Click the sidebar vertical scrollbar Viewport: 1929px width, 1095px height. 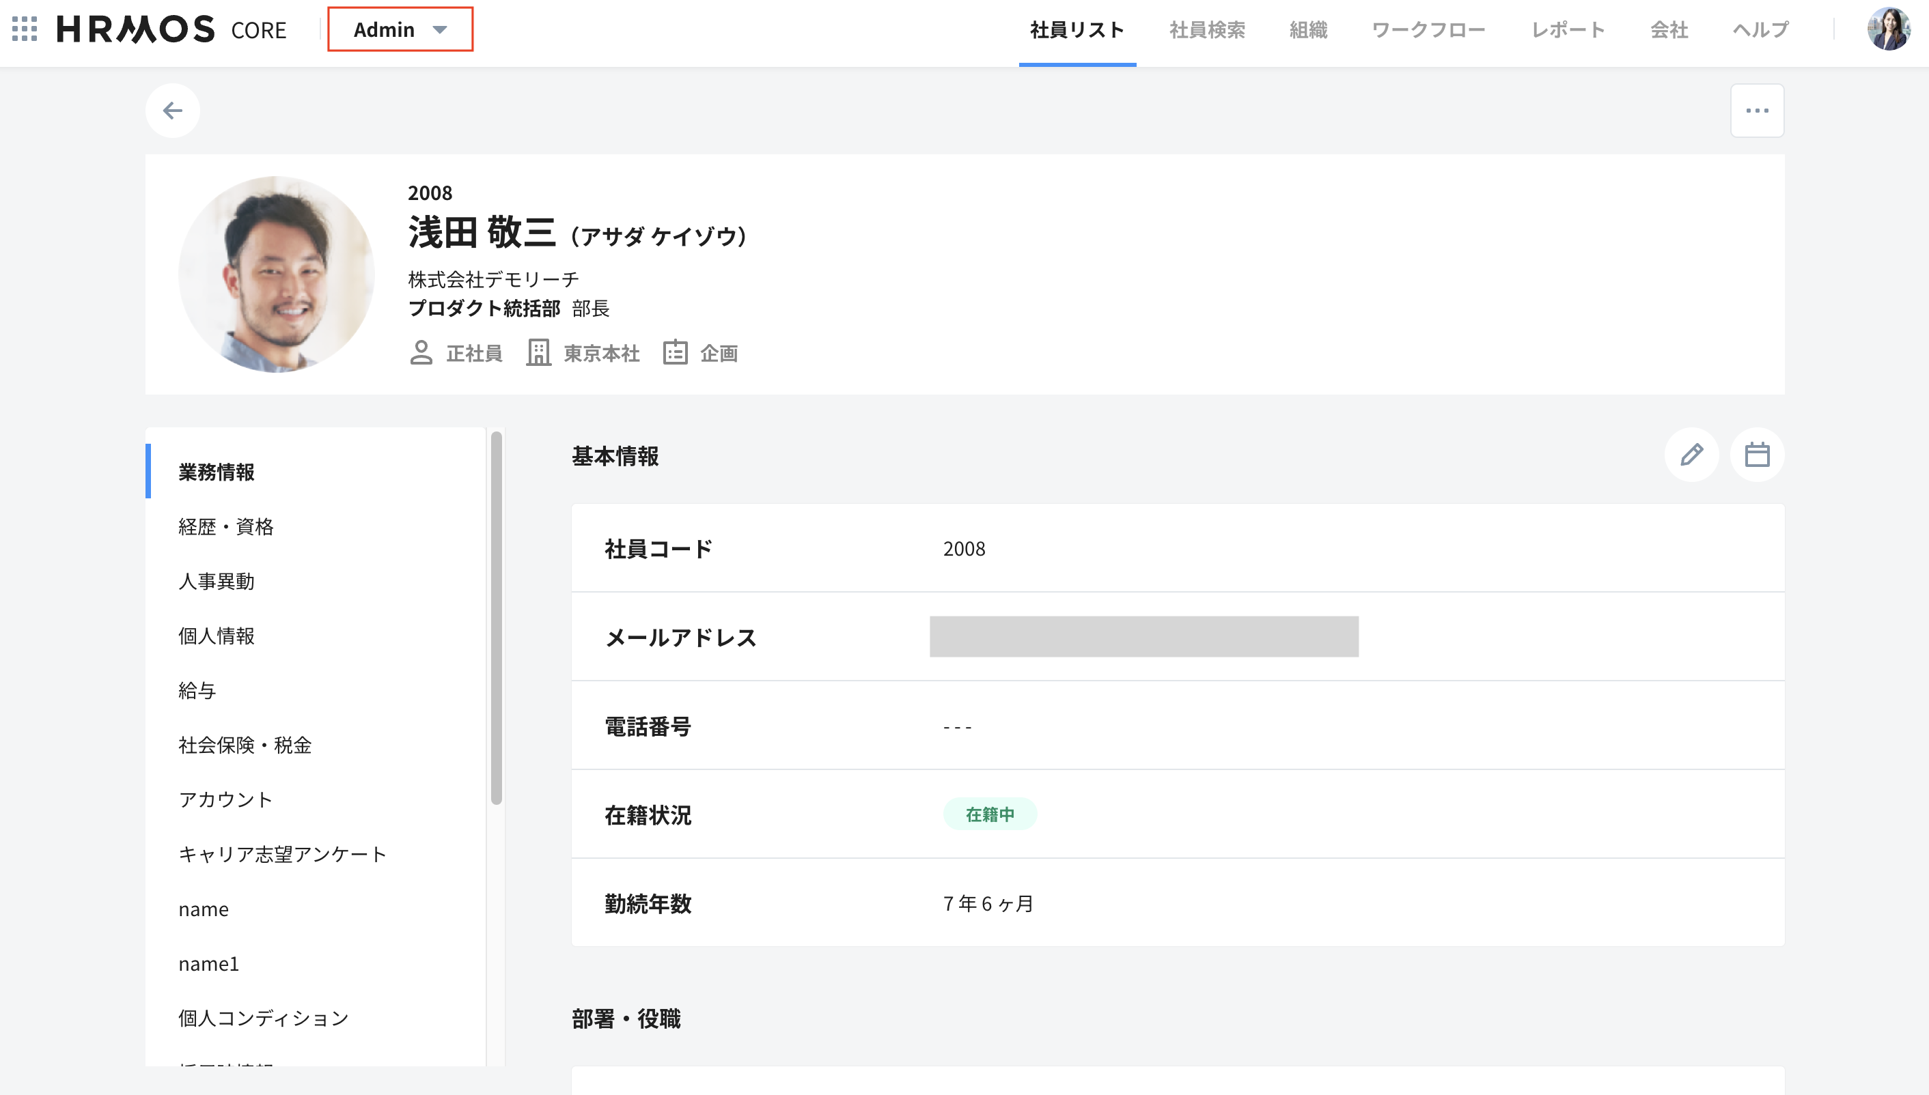496,616
